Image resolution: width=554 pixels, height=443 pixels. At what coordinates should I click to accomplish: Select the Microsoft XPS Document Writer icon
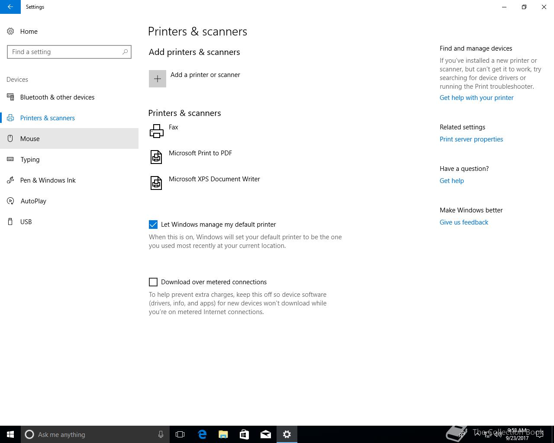click(x=156, y=183)
